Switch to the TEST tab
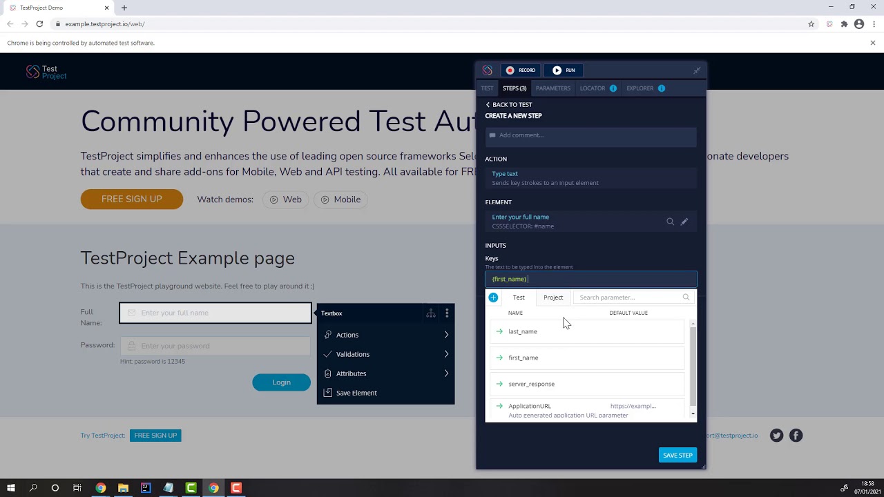 tap(487, 88)
